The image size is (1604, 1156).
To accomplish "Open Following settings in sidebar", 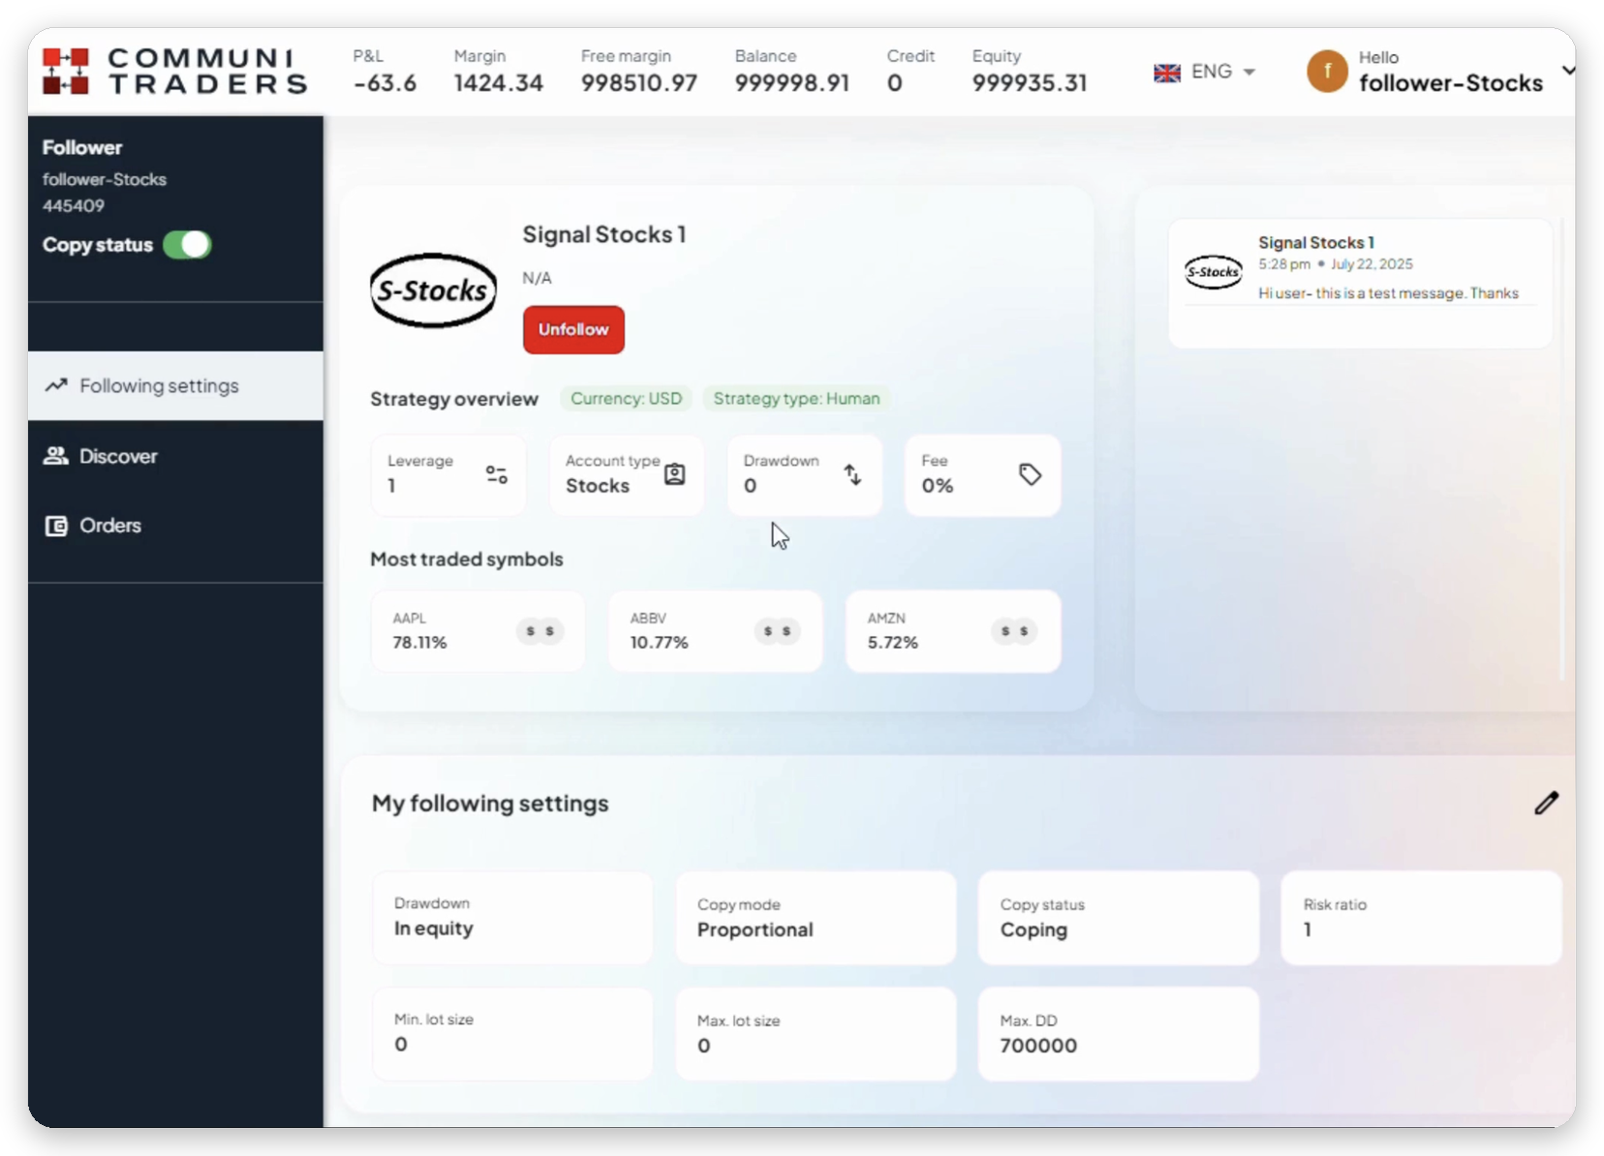I will tap(175, 385).
